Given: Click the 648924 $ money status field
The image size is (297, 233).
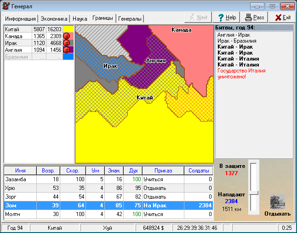Looking at the screenshot, I should coord(154,228).
